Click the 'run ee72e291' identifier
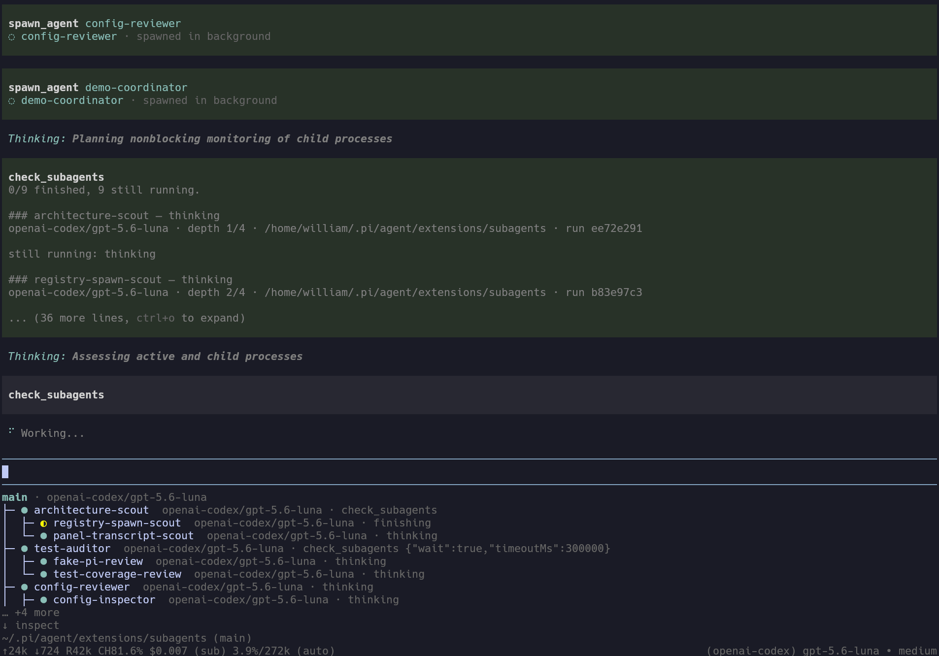 (x=604, y=229)
